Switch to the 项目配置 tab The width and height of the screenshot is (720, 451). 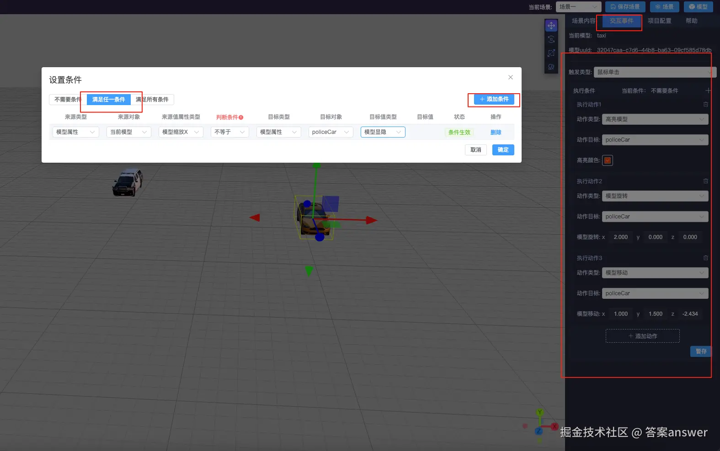[x=660, y=21]
